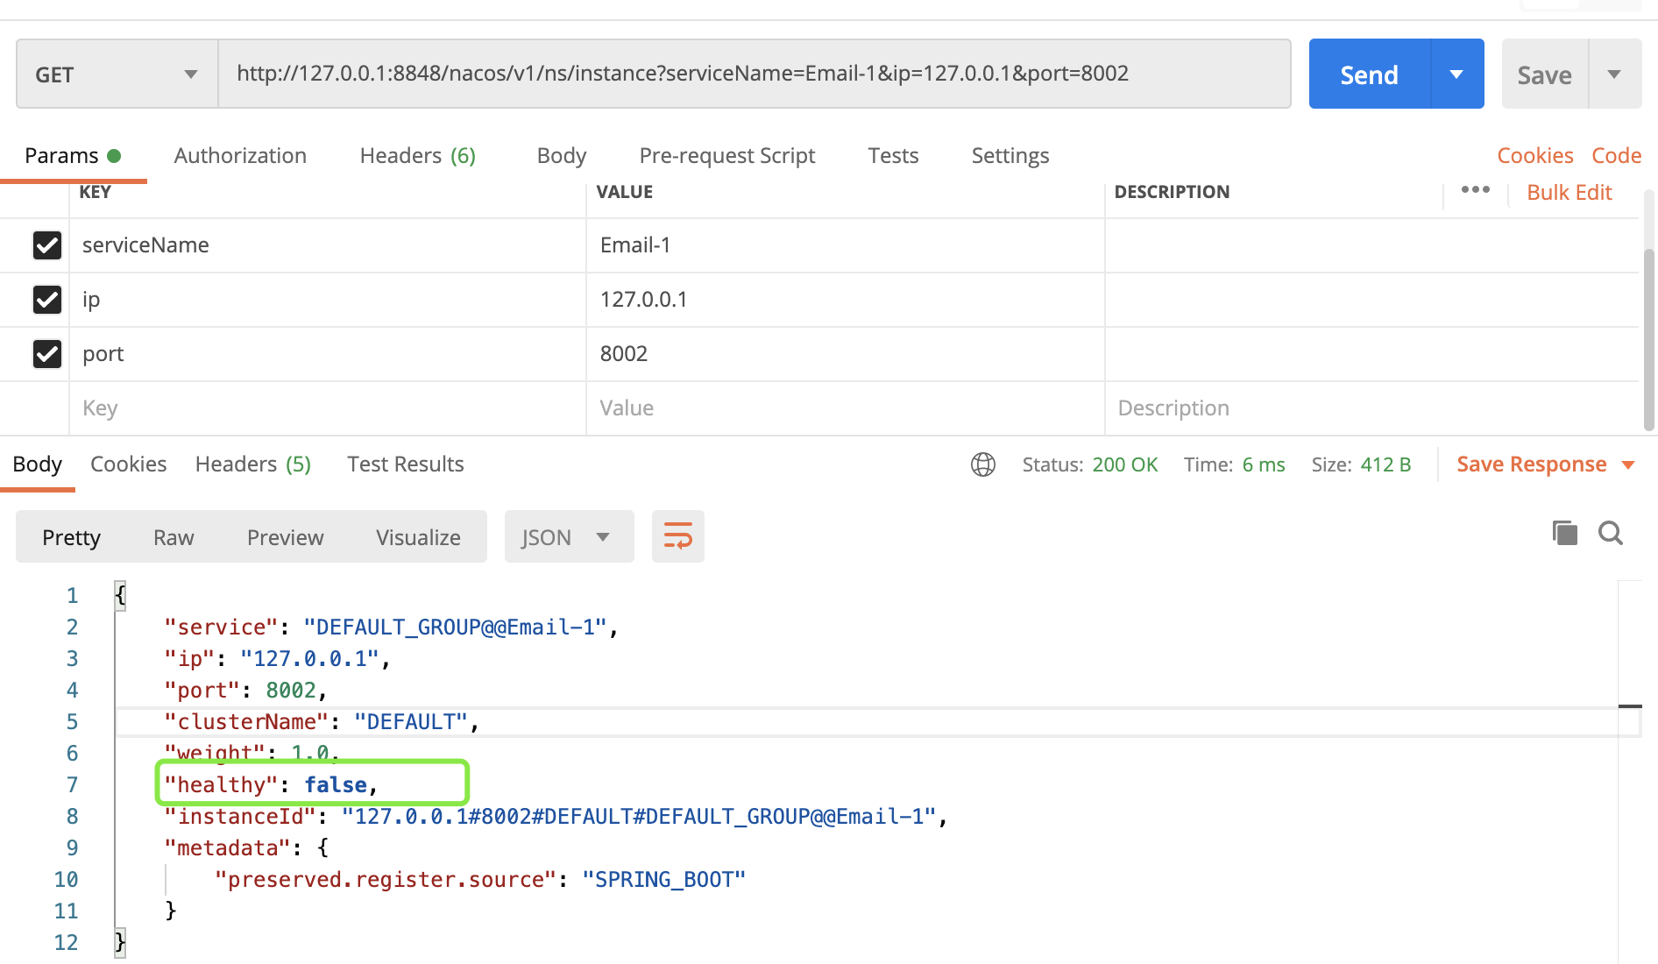The height and width of the screenshot is (964, 1658).
Task: Click the wrap lines icon in response toolbar
Action: (x=678, y=536)
